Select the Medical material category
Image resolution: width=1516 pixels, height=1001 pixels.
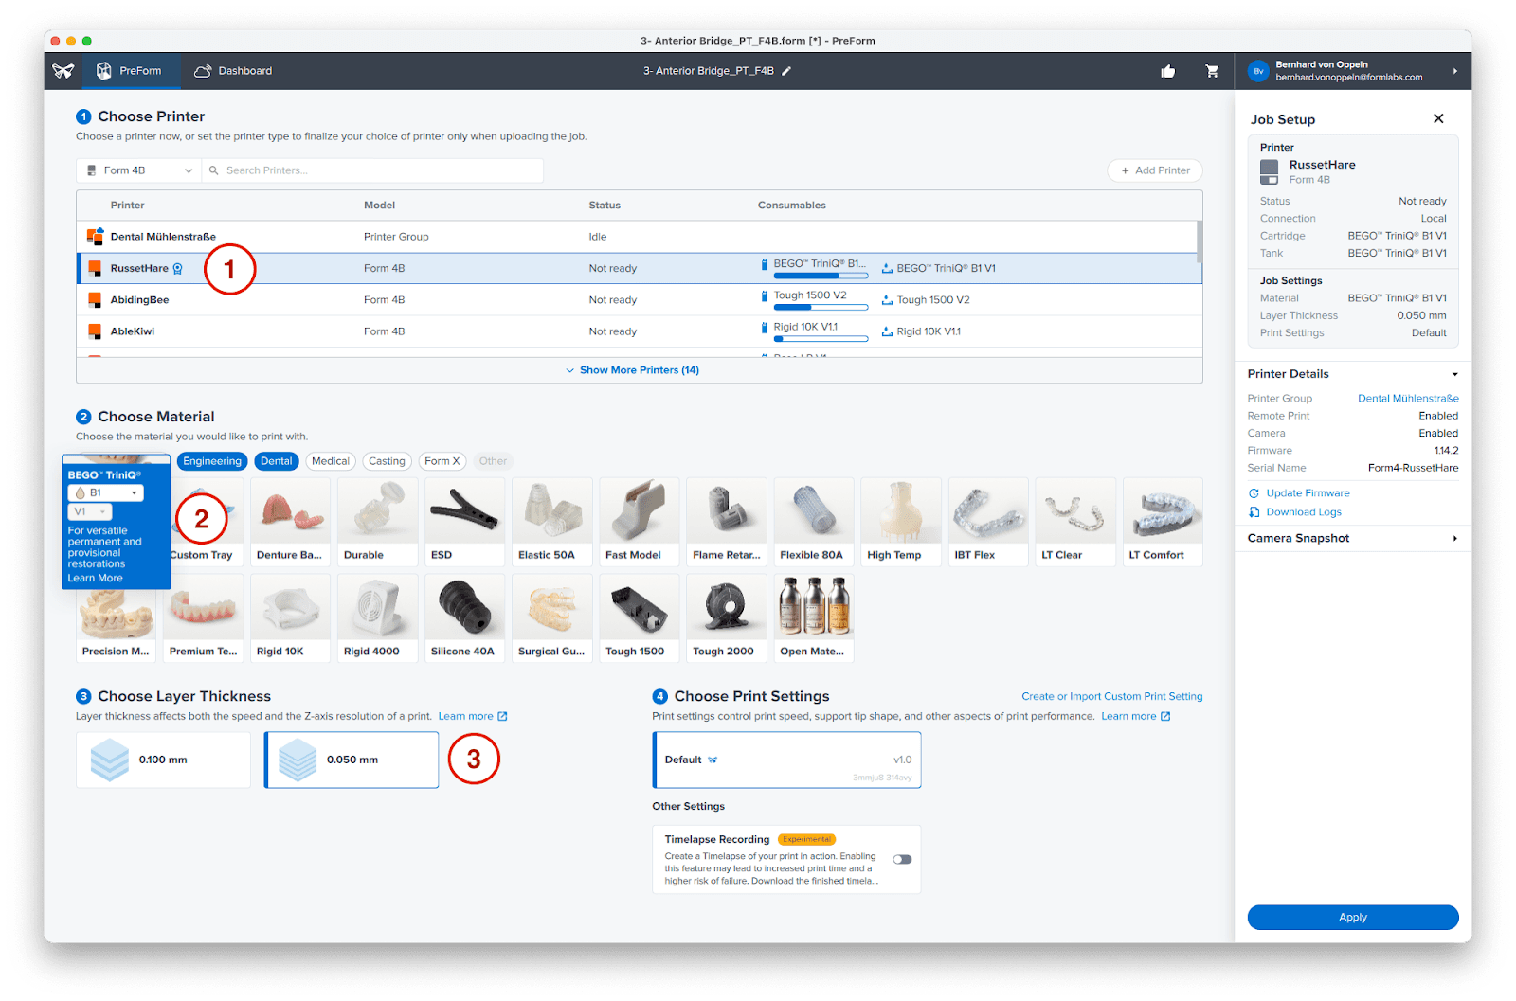331,461
